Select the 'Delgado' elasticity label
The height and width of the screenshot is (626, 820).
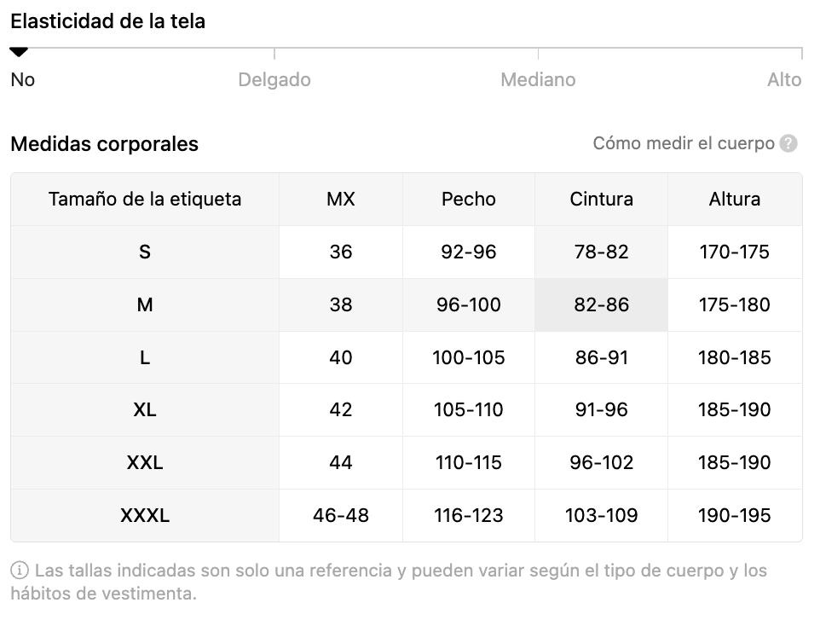tap(274, 79)
